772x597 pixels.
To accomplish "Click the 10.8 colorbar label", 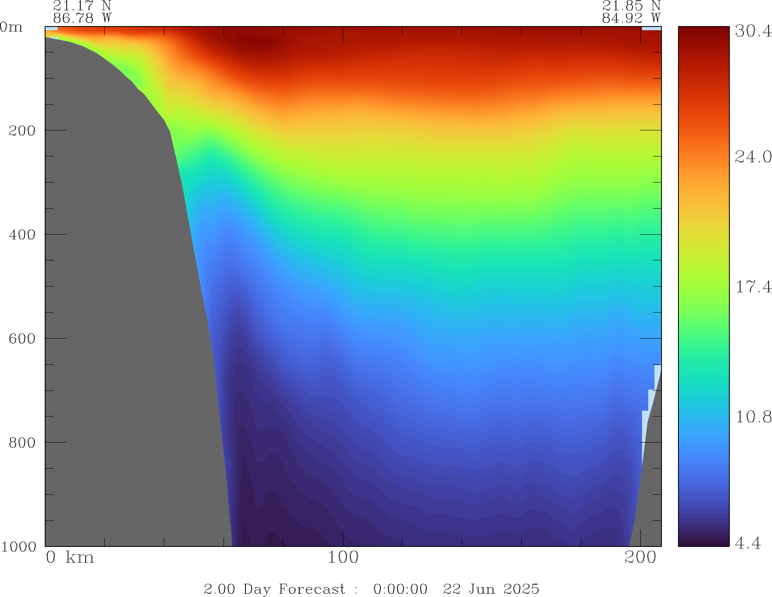I will tap(753, 416).
